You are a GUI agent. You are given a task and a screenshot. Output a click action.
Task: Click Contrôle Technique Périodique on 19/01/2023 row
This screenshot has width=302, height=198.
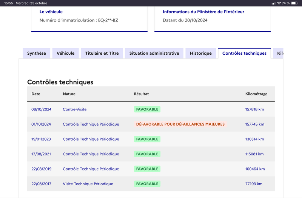[x=91, y=139]
